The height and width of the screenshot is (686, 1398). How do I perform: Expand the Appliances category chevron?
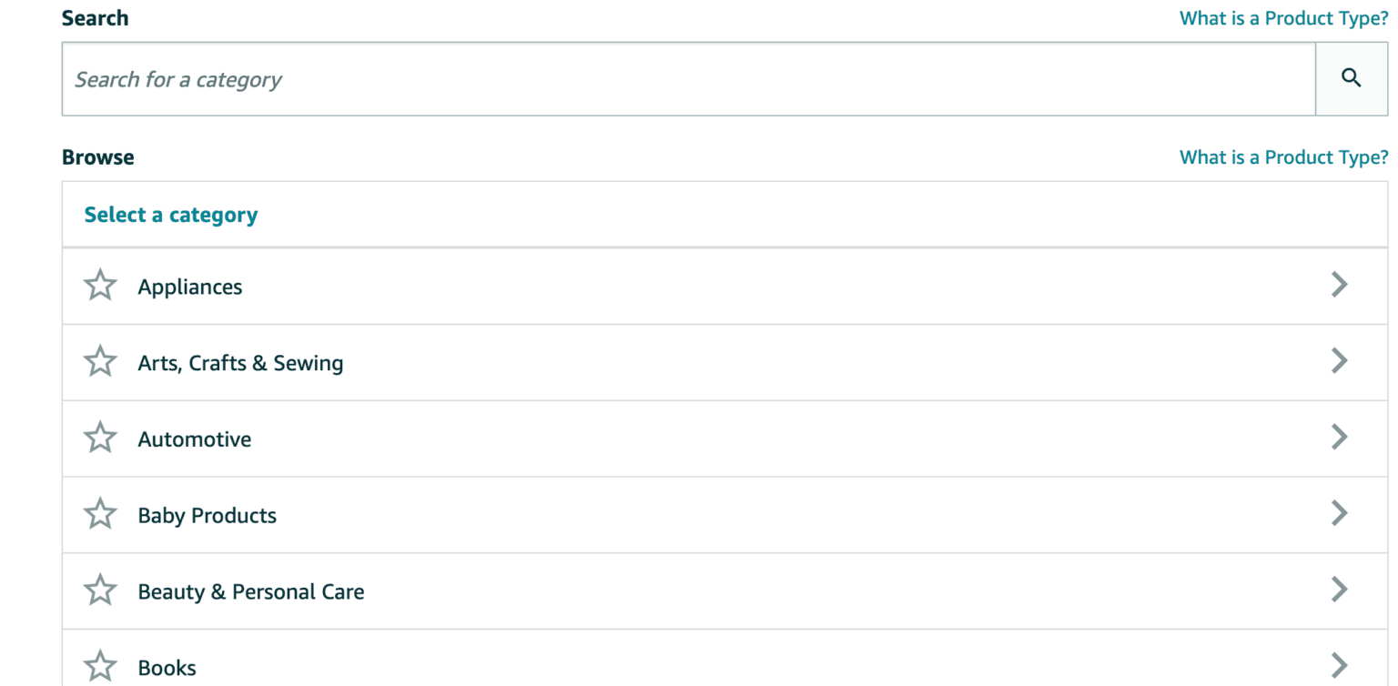tap(1339, 285)
